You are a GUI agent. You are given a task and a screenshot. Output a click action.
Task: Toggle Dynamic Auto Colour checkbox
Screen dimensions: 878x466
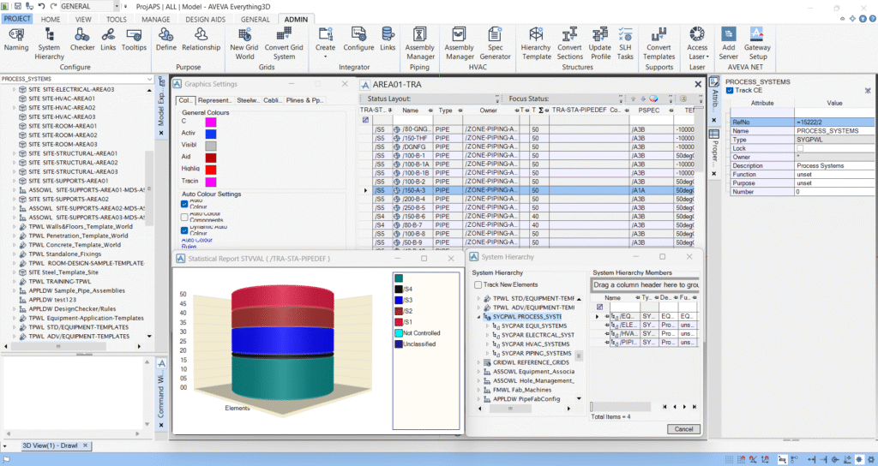(184, 230)
